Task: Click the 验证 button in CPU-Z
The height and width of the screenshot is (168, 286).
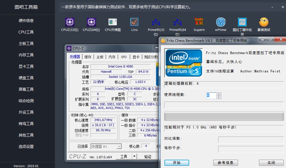Action: [148, 157]
